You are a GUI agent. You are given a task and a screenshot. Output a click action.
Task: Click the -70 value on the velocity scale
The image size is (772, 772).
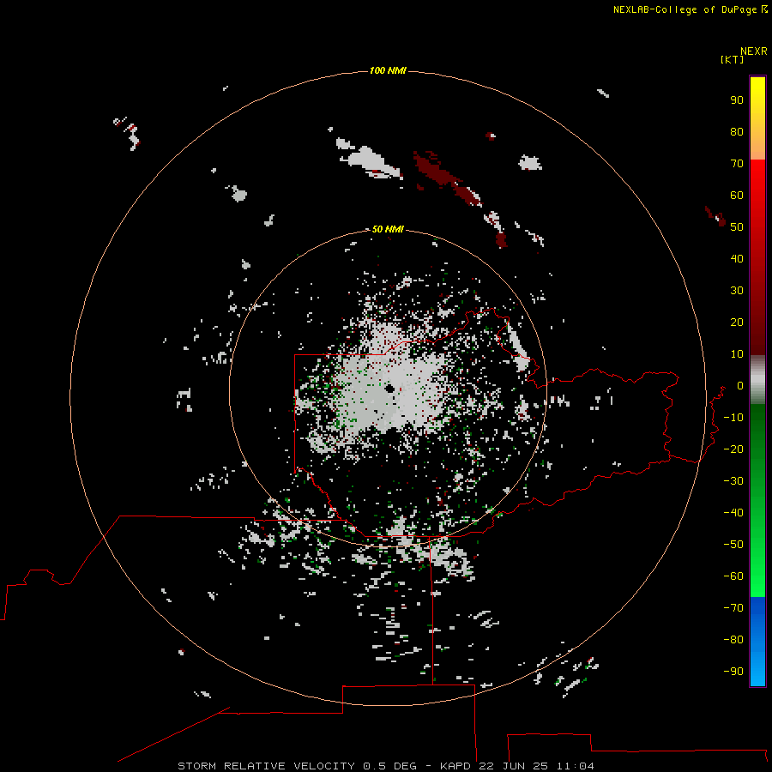[733, 608]
